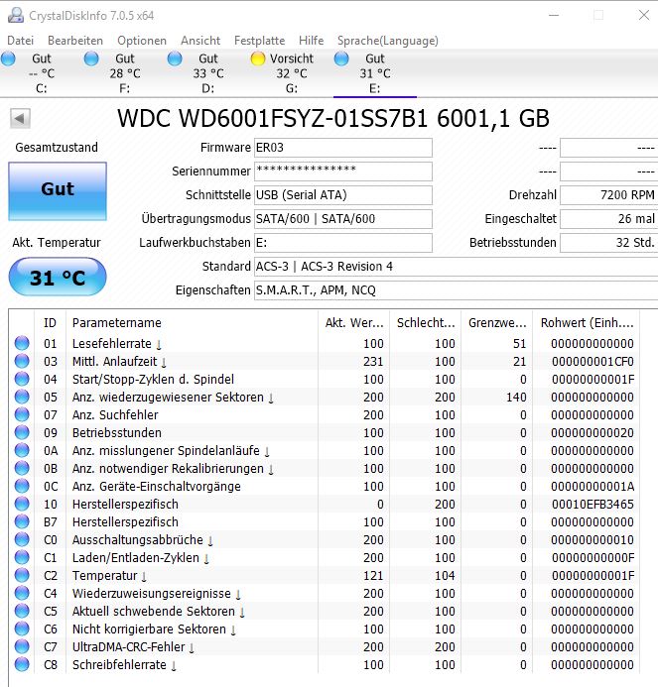
Task: Click the Eigenschaften field S.M.A.R.T., APM, NCQ
Action: coord(457,290)
